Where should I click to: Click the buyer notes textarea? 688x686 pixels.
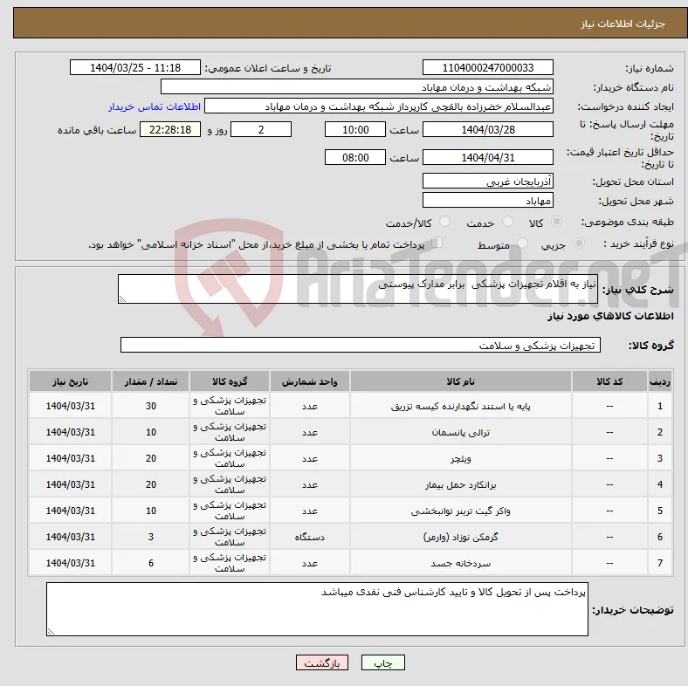point(317,609)
